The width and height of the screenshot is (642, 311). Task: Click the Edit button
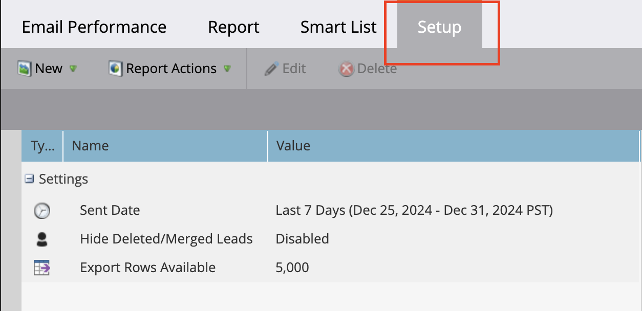tap(293, 68)
